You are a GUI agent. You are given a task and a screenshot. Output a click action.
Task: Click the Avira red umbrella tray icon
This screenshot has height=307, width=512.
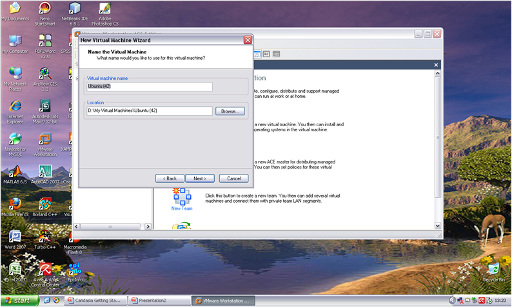[x=482, y=301]
